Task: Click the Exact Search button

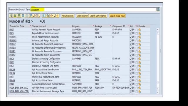Action: [x=82, y=16]
